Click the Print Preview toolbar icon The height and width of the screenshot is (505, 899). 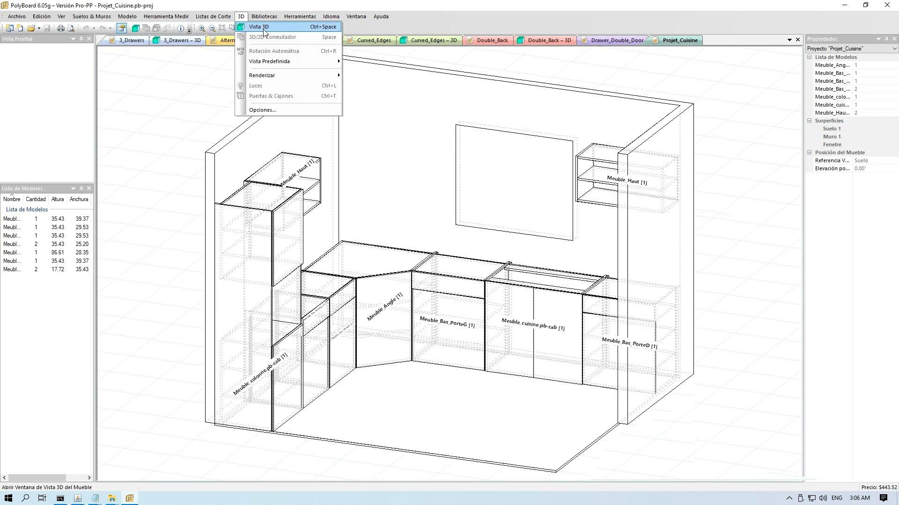(x=71, y=28)
